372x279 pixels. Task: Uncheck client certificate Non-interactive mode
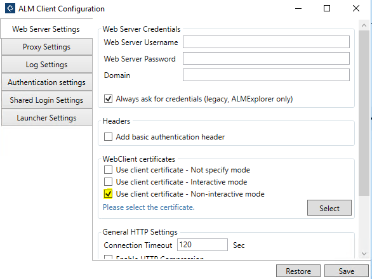coord(108,193)
